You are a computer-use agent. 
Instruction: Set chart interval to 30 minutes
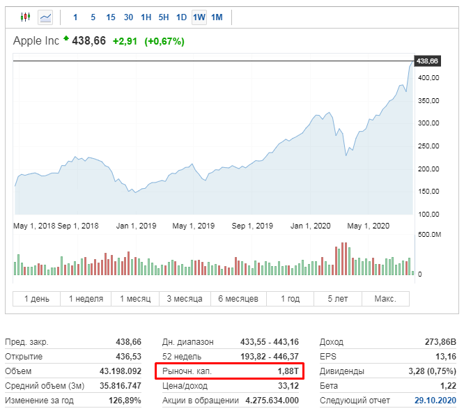click(x=128, y=17)
